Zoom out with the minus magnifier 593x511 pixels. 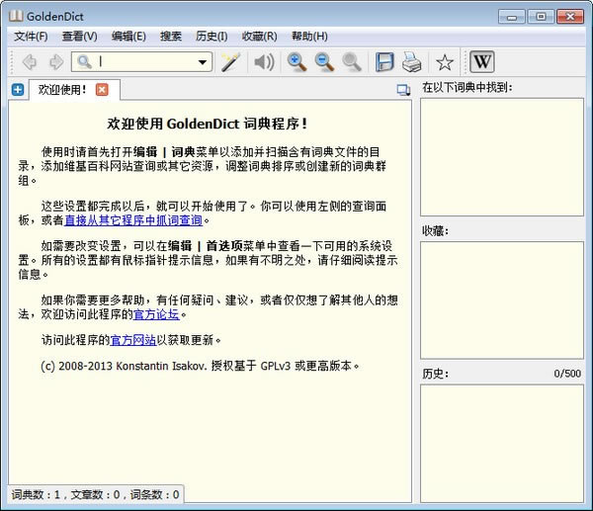pos(324,62)
